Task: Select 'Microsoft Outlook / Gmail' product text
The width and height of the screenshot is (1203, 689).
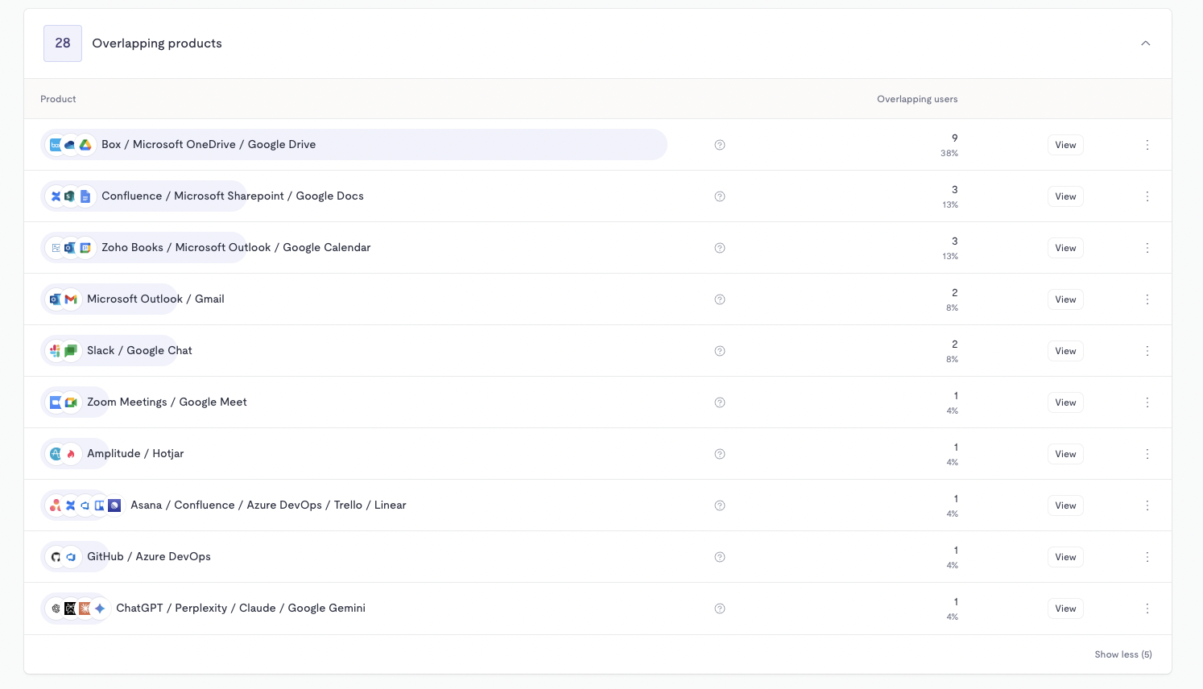Action: pos(155,299)
